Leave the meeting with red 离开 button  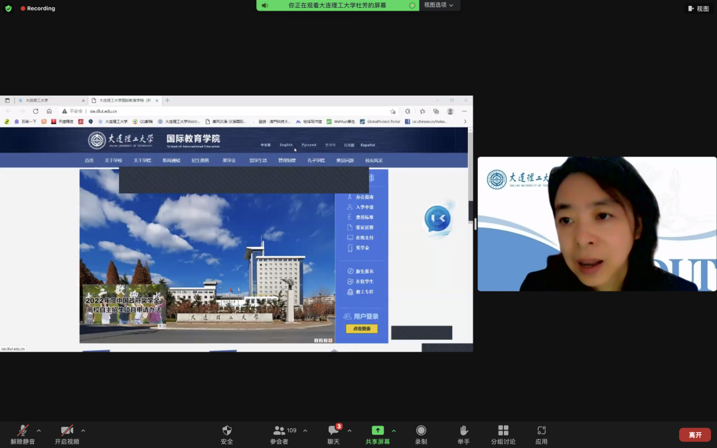[x=695, y=435]
